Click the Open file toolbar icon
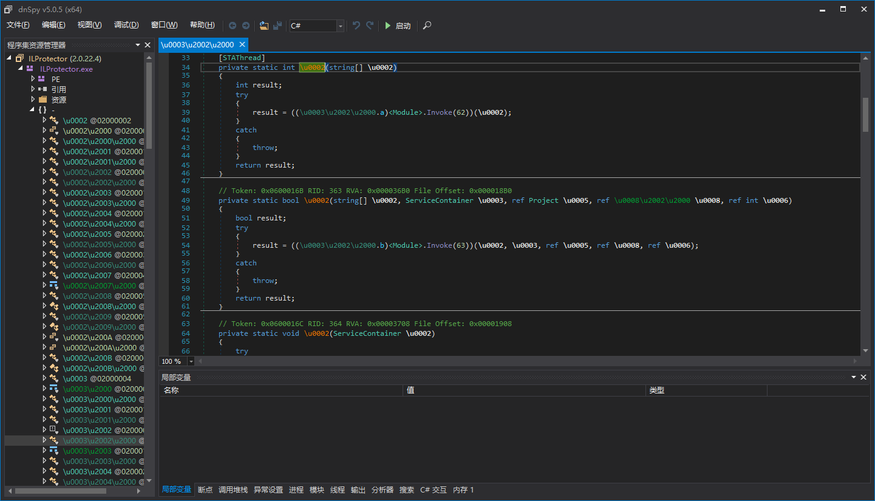This screenshot has width=875, height=501. point(264,26)
